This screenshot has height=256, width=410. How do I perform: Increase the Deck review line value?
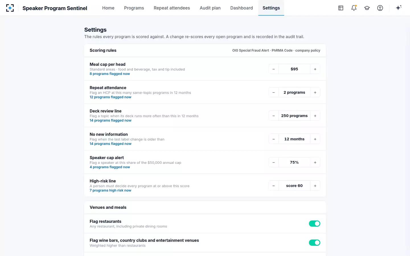point(315,116)
